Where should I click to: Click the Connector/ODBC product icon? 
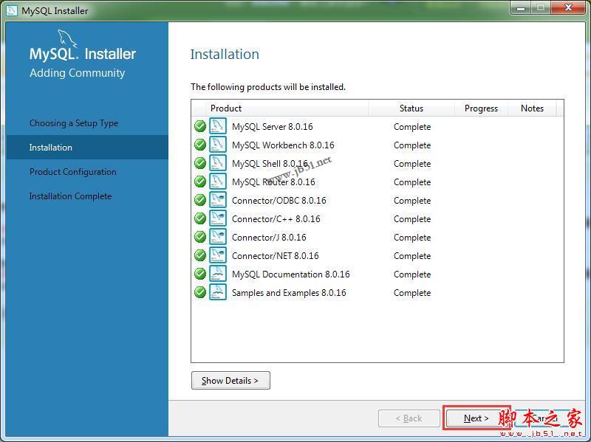(217, 200)
